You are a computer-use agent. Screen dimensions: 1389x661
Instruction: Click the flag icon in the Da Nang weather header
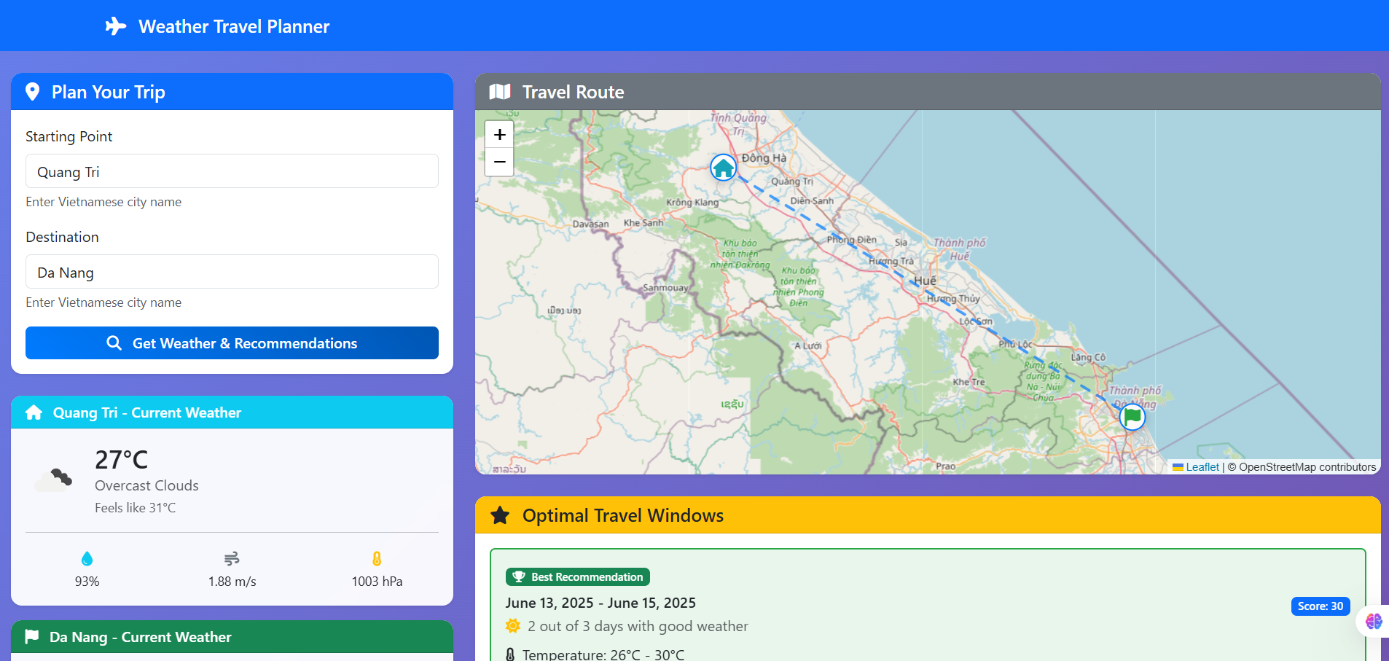32,637
